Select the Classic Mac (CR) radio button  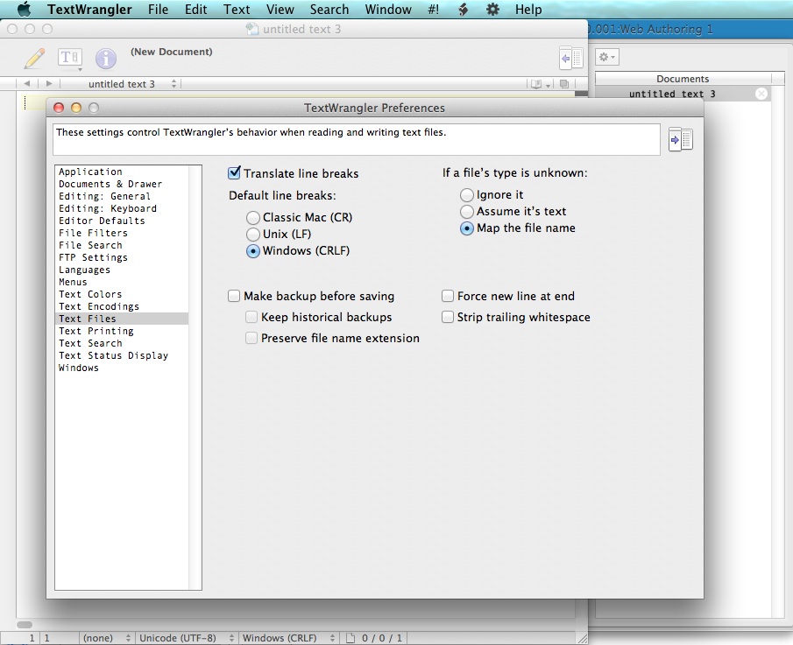253,218
